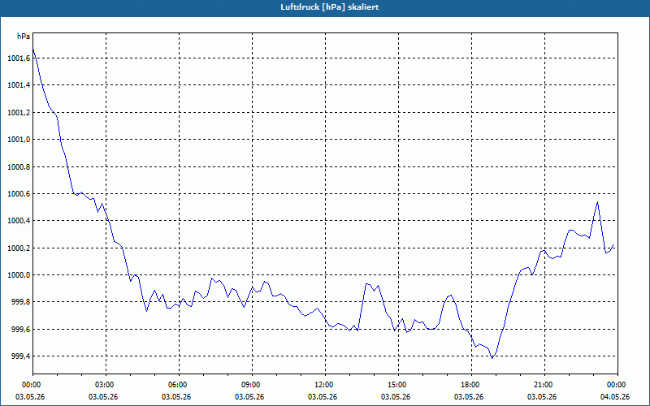The width and height of the screenshot is (650, 406).
Task: Click the 03.05.26 date under 06:00
Action: 176,396
